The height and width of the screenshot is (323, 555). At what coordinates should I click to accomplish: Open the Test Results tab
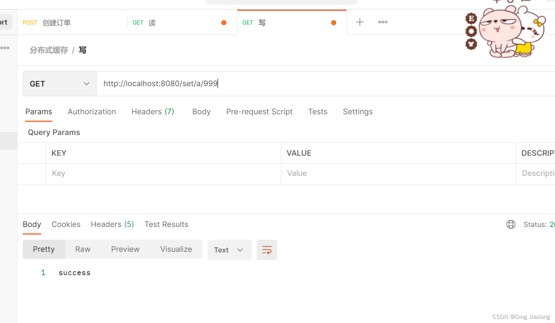point(166,224)
